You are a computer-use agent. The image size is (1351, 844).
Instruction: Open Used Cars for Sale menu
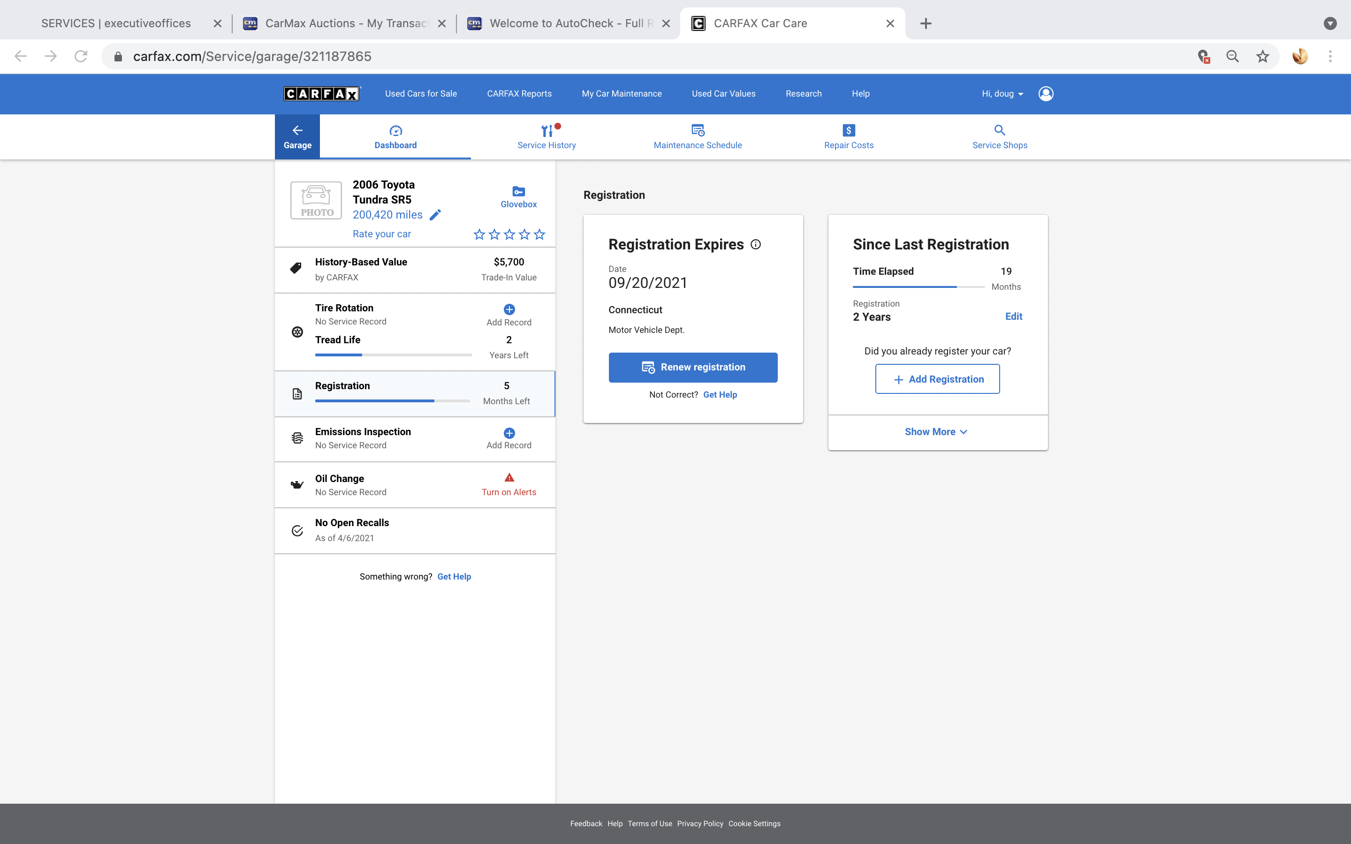421,94
